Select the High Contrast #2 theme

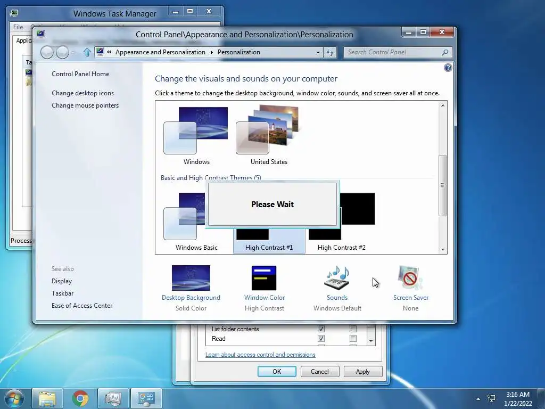point(341,222)
